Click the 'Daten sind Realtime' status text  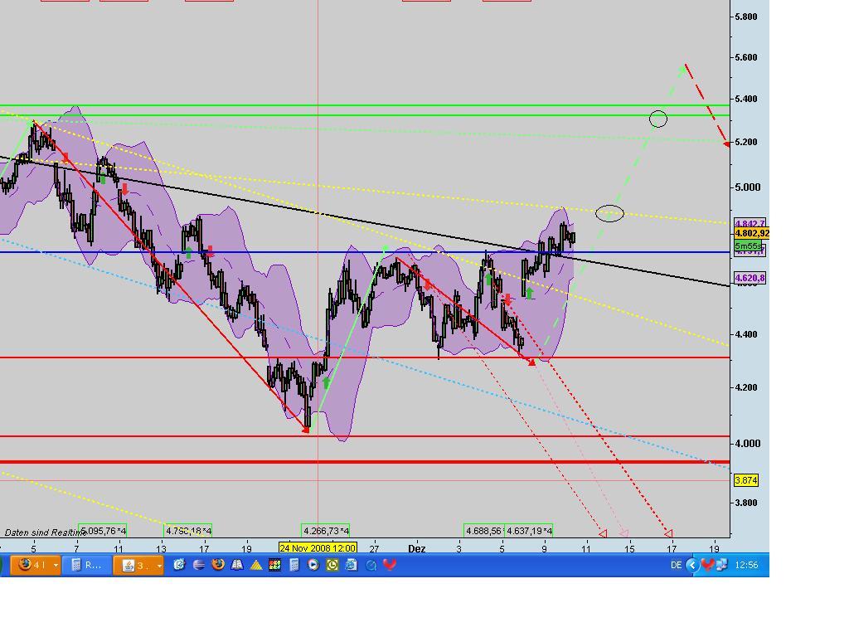(45, 532)
